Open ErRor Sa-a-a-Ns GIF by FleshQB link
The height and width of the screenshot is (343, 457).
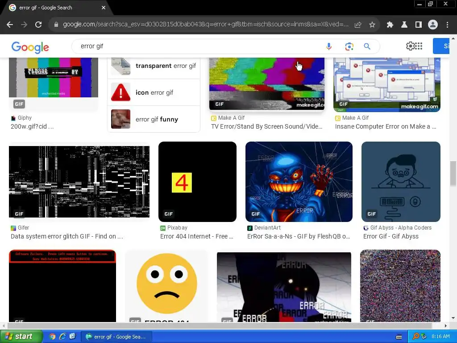tap(299, 236)
